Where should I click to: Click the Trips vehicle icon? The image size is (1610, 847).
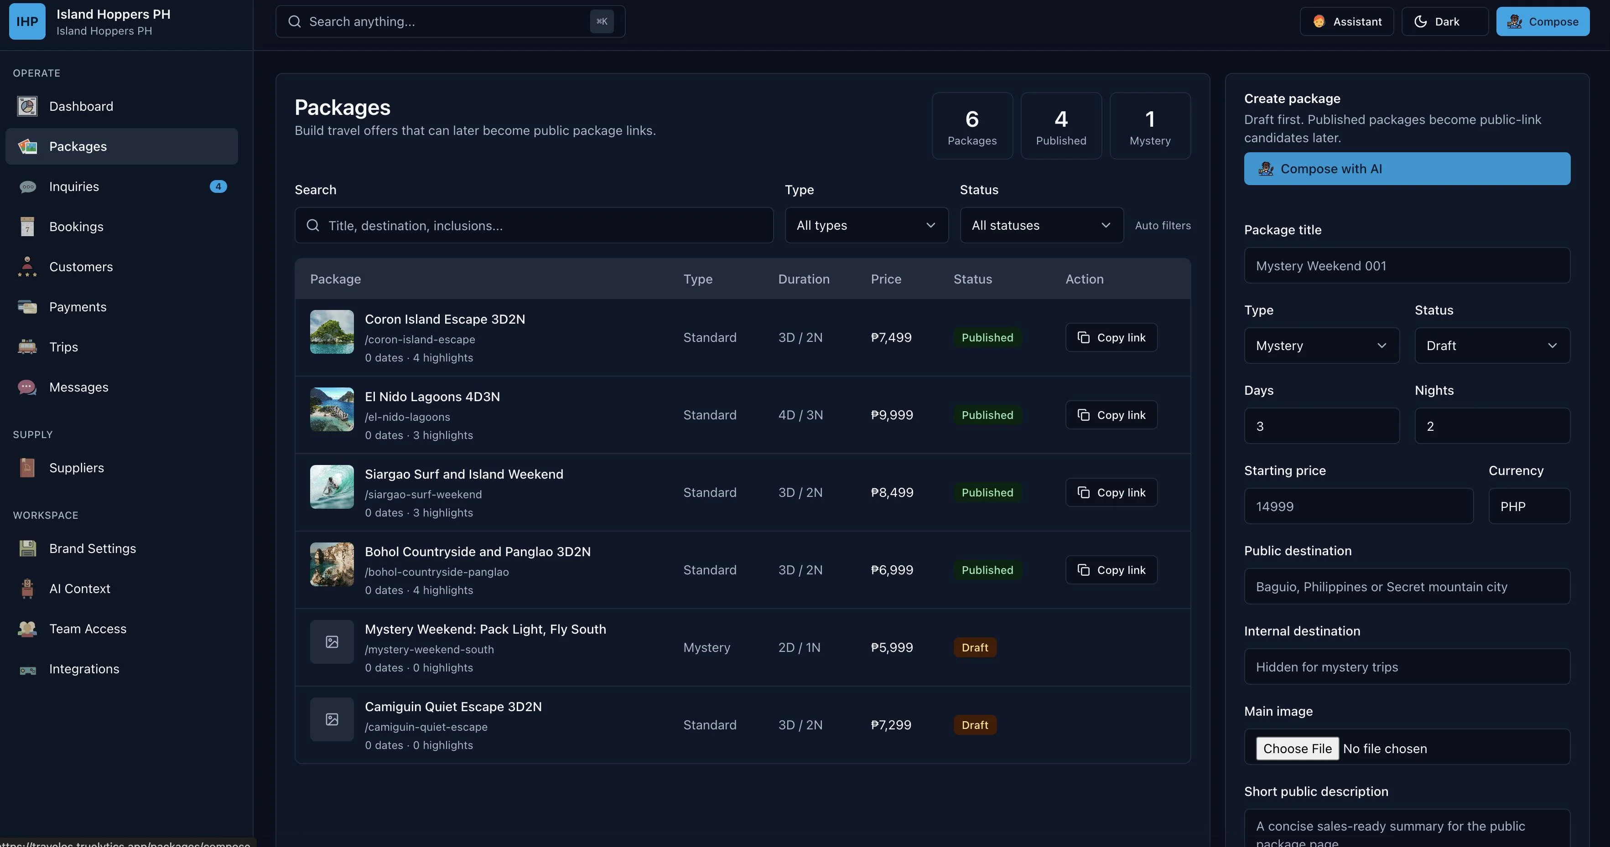point(27,346)
